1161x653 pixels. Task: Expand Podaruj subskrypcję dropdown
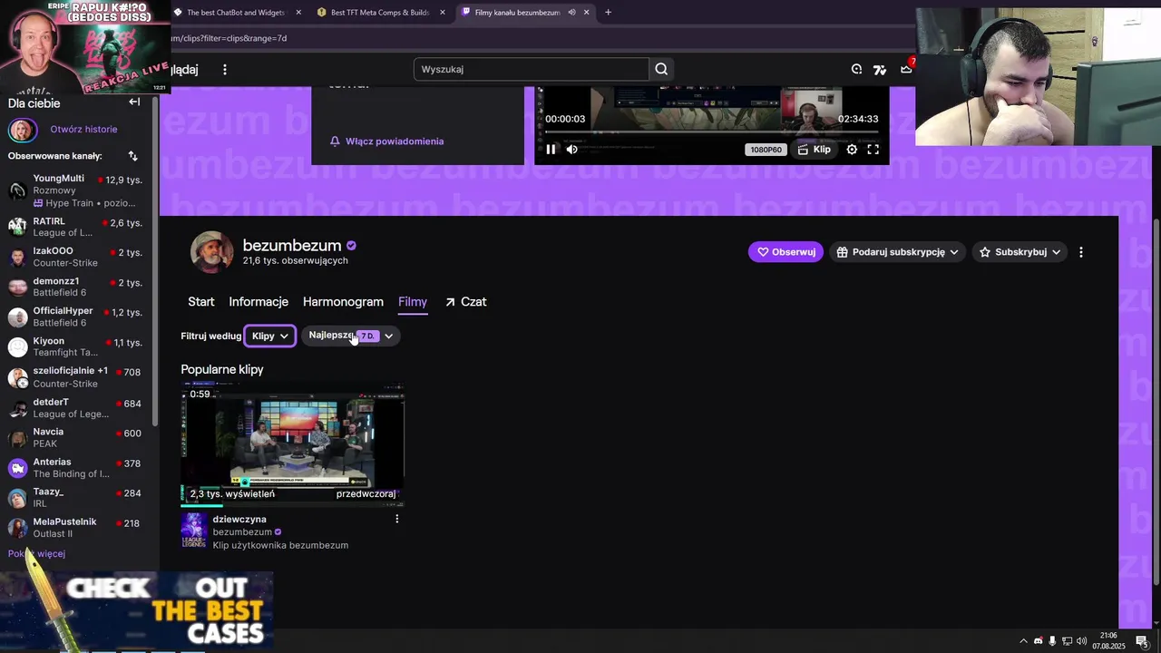point(897,252)
